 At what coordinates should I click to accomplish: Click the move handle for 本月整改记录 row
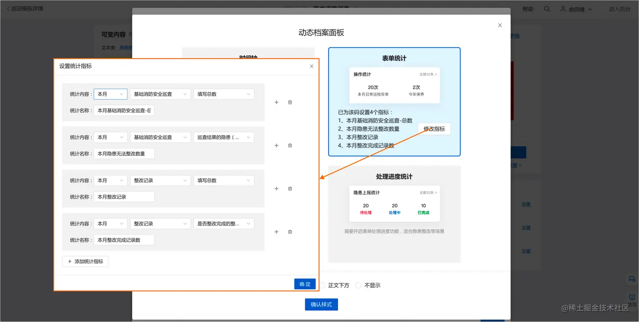tap(276, 188)
